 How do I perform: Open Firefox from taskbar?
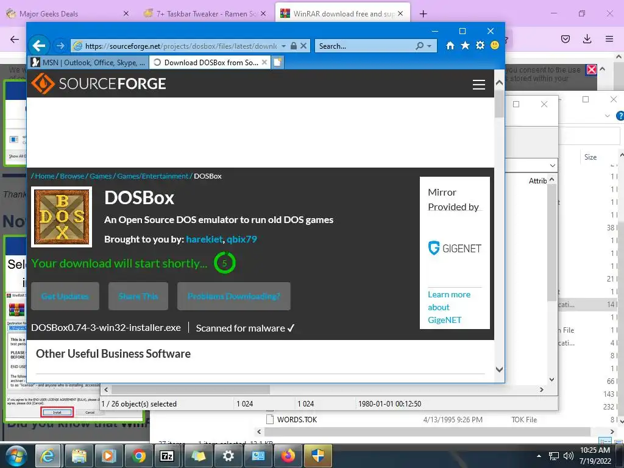pyautogui.click(x=288, y=456)
